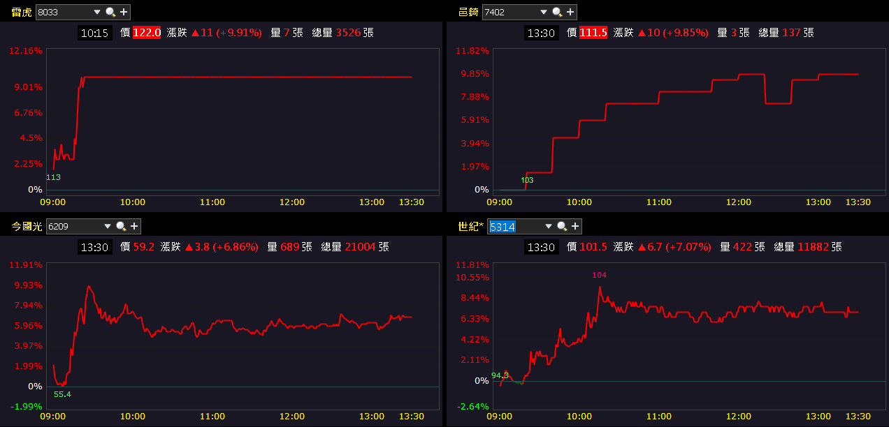Click the change value ▲6.7 (+7.07%)
The height and width of the screenshot is (427, 889).
(x=674, y=246)
